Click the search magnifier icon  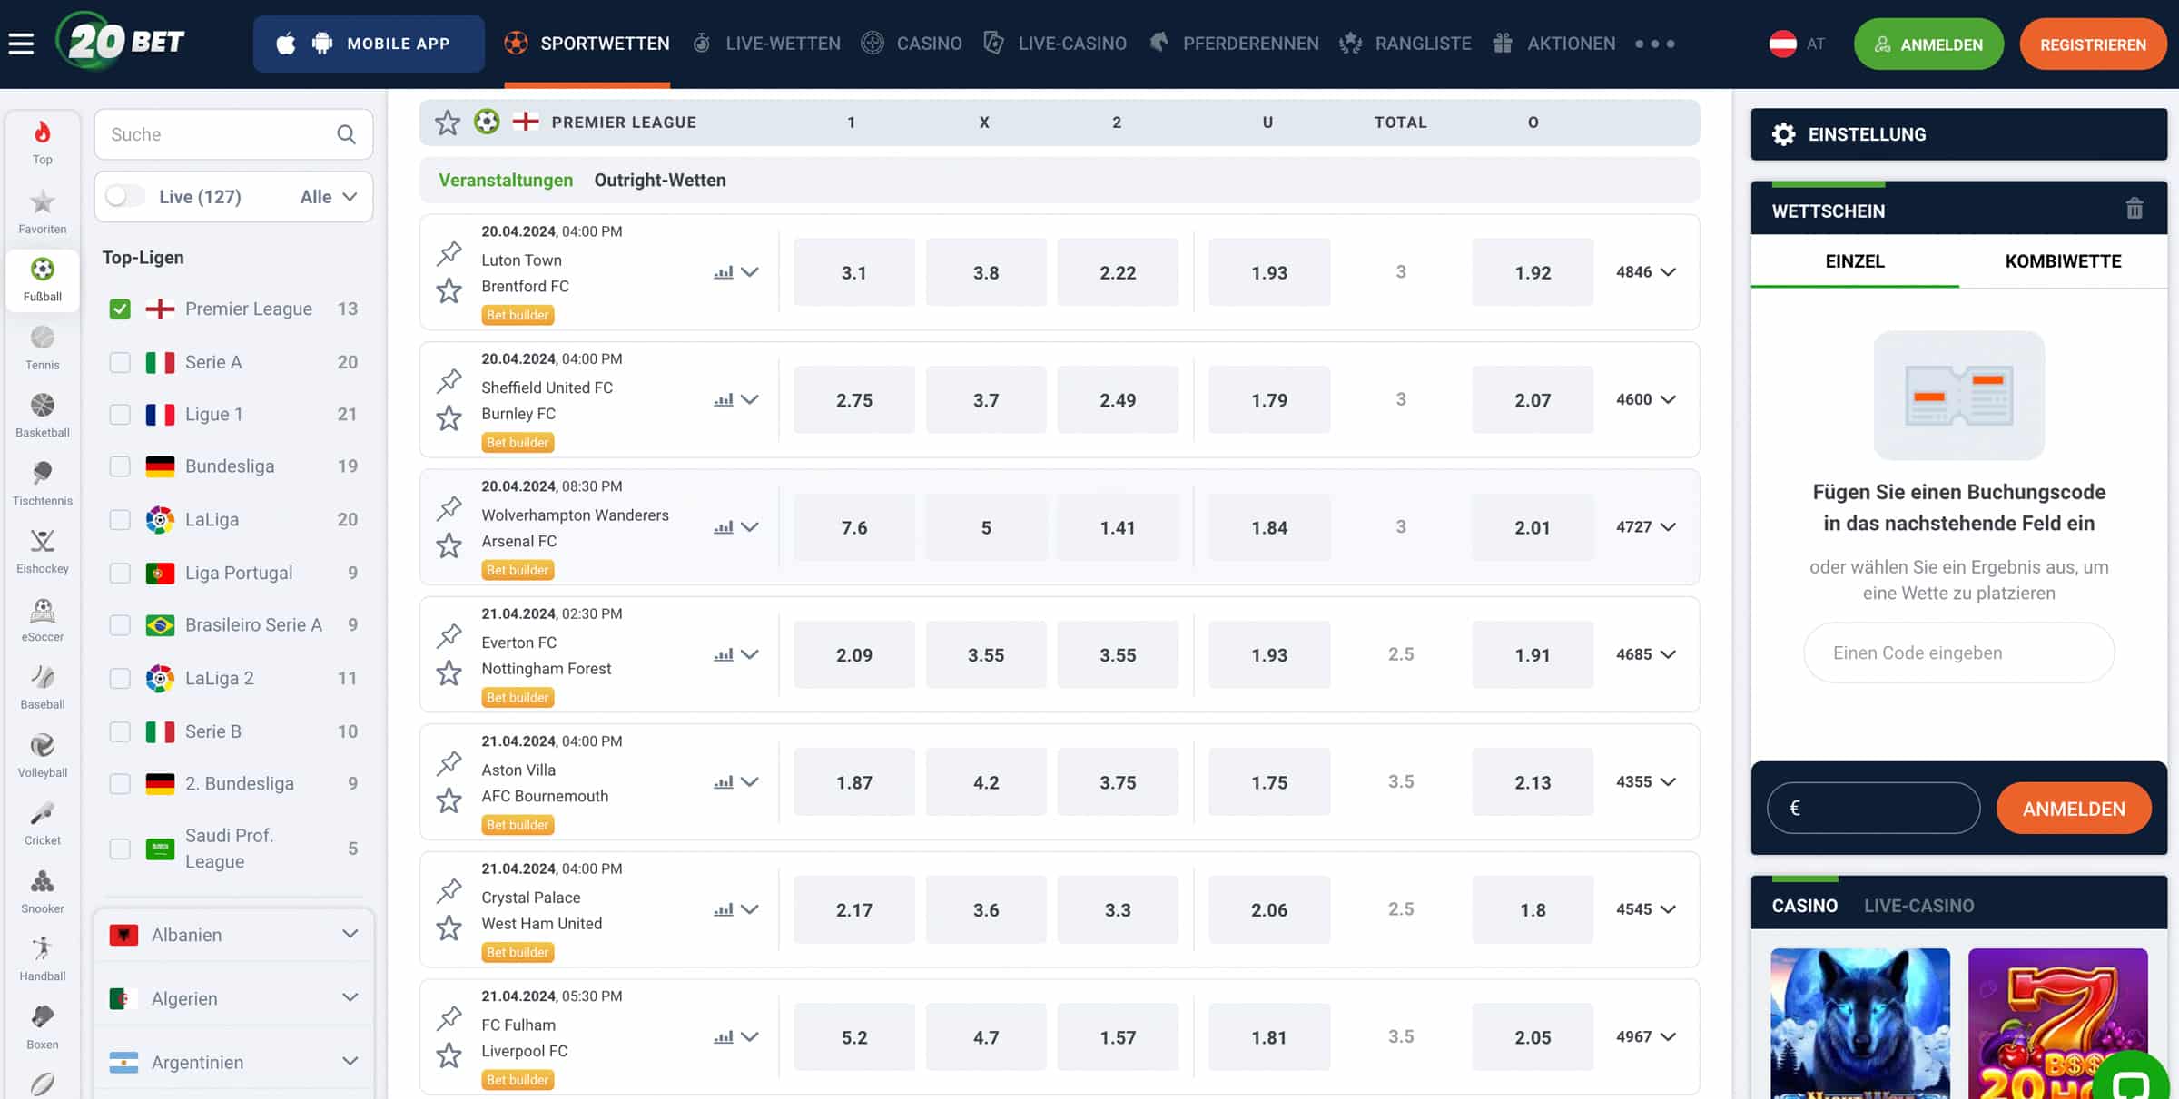pos(346,134)
